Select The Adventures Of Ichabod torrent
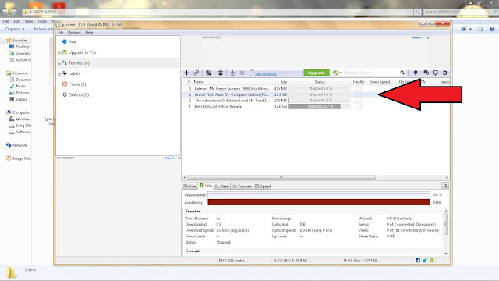The height and width of the screenshot is (281, 499). pos(232,101)
